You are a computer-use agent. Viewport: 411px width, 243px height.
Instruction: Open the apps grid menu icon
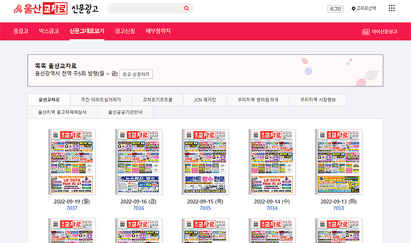[x=392, y=8]
